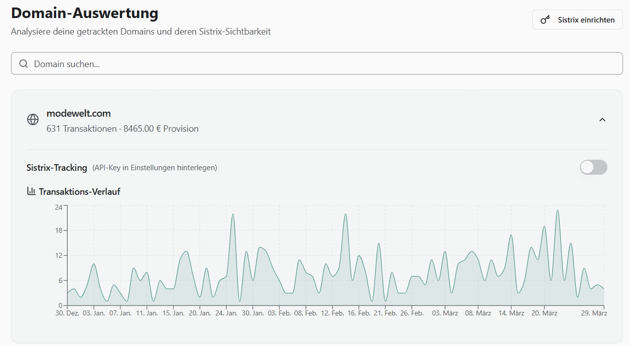
Task: Click the globe icon next to modewelt.com
Action: click(x=33, y=120)
